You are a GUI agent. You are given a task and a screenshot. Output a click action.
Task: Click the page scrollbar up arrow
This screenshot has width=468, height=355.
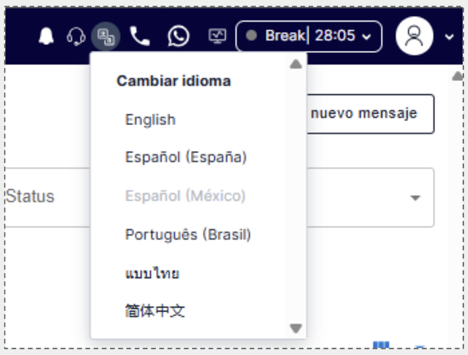point(457,75)
